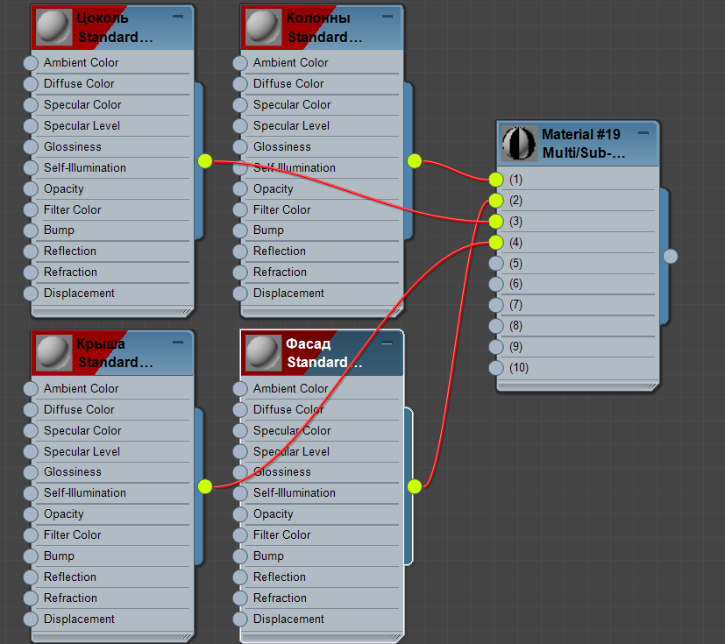Click Glossiness label in Цоколь node

click(x=73, y=146)
